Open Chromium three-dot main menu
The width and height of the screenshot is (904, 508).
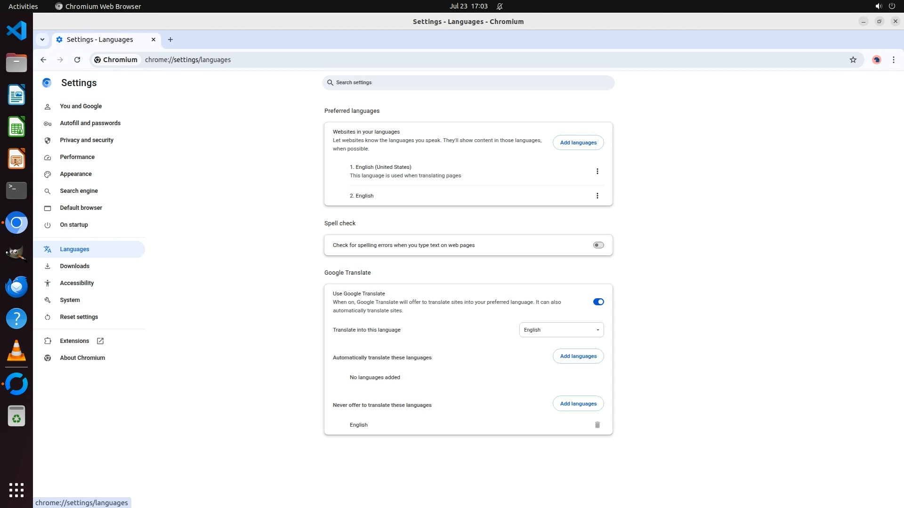point(893,60)
